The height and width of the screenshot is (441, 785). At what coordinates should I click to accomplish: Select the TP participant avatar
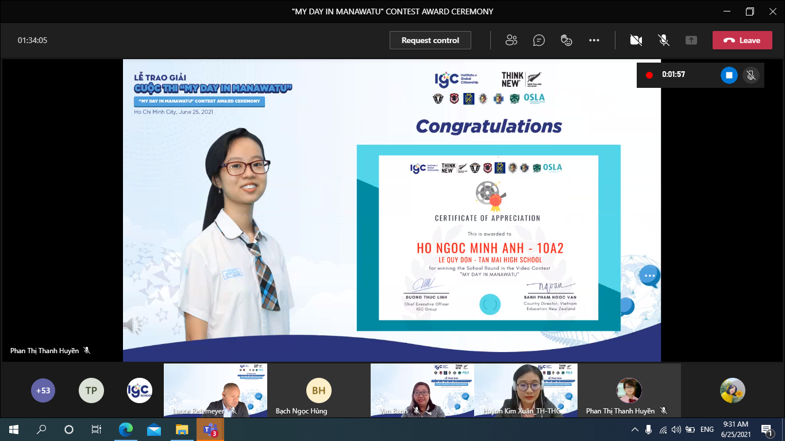tap(91, 390)
